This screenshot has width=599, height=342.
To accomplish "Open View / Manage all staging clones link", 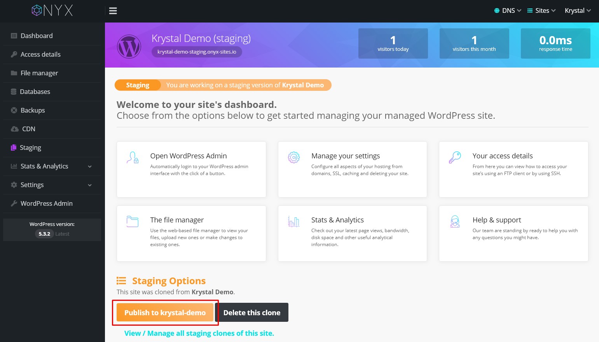I will (x=199, y=333).
